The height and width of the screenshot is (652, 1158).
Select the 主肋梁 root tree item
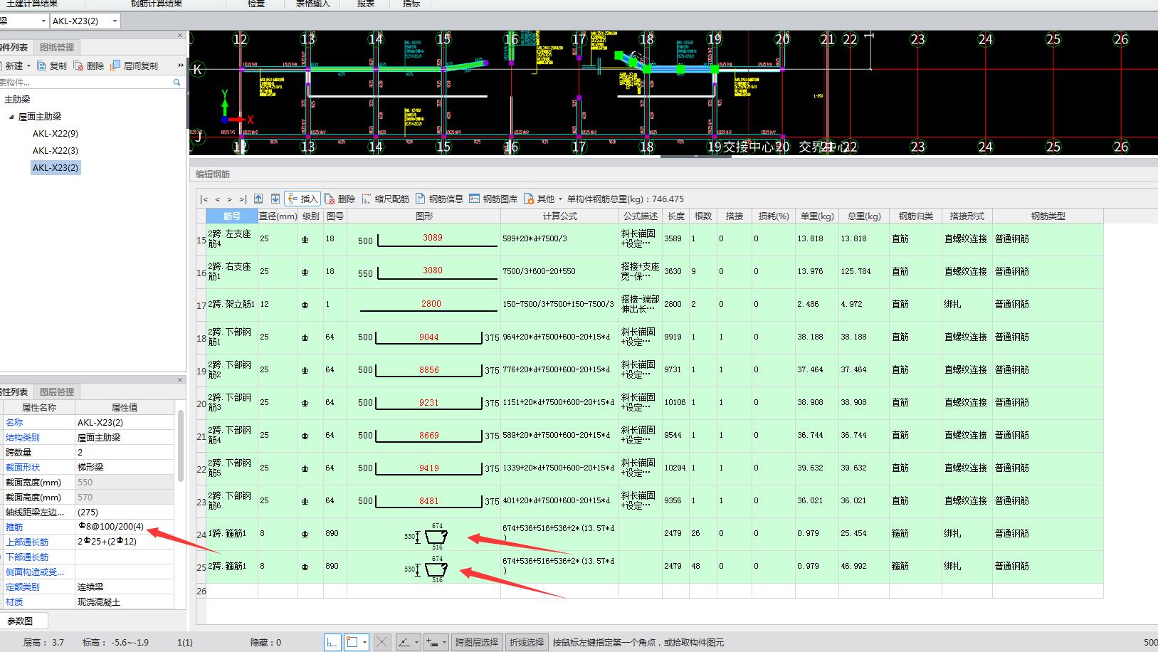tap(17, 100)
